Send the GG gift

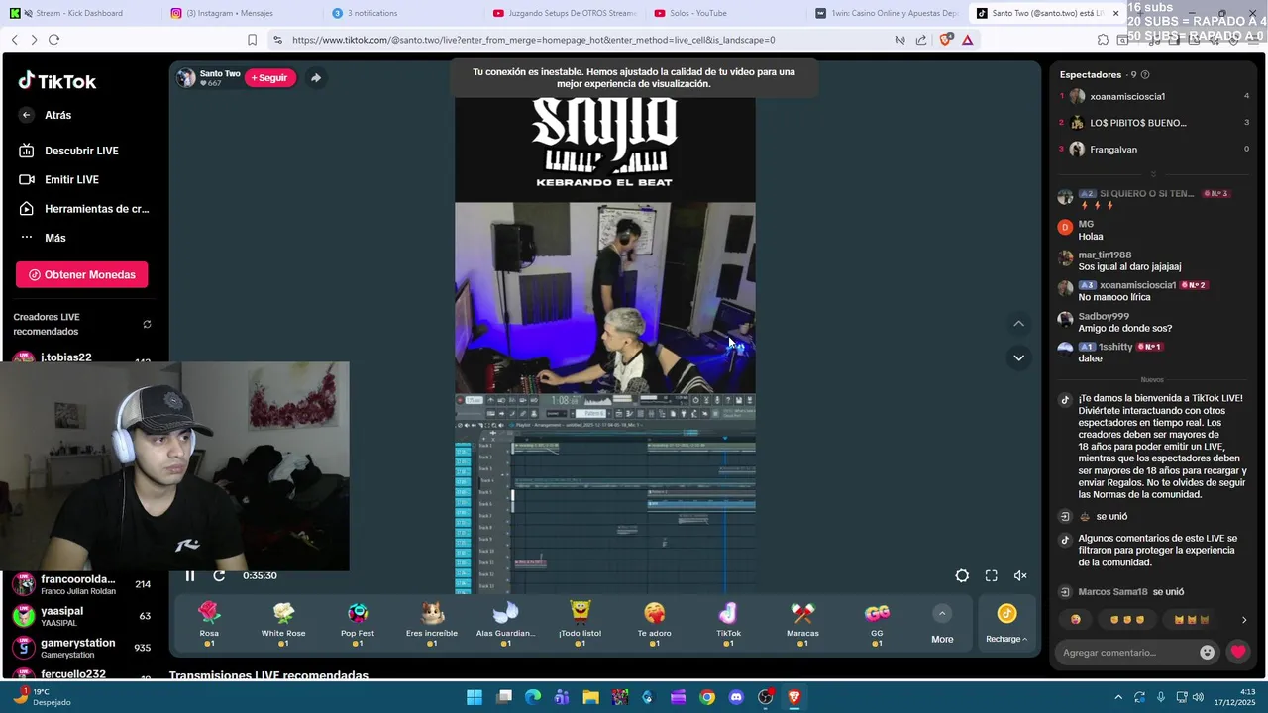877,624
